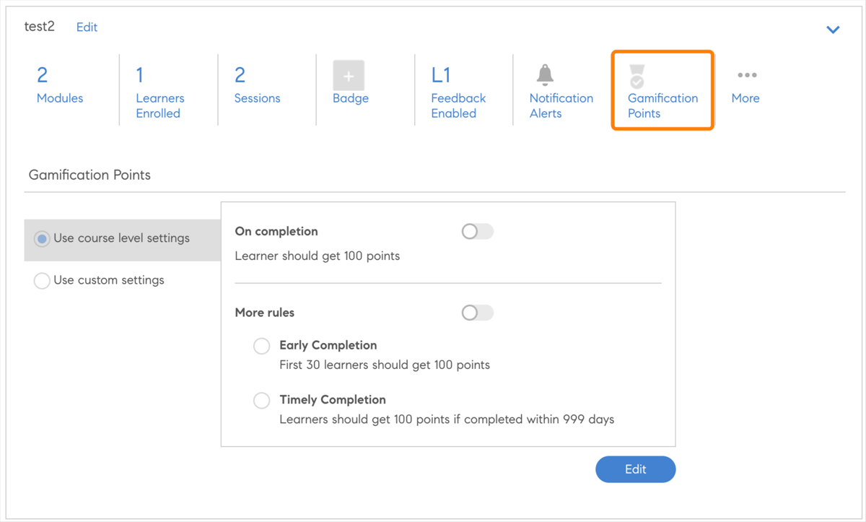The height and width of the screenshot is (522, 866).
Task: Open the More options ellipsis icon
Action: tap(746, 74)
